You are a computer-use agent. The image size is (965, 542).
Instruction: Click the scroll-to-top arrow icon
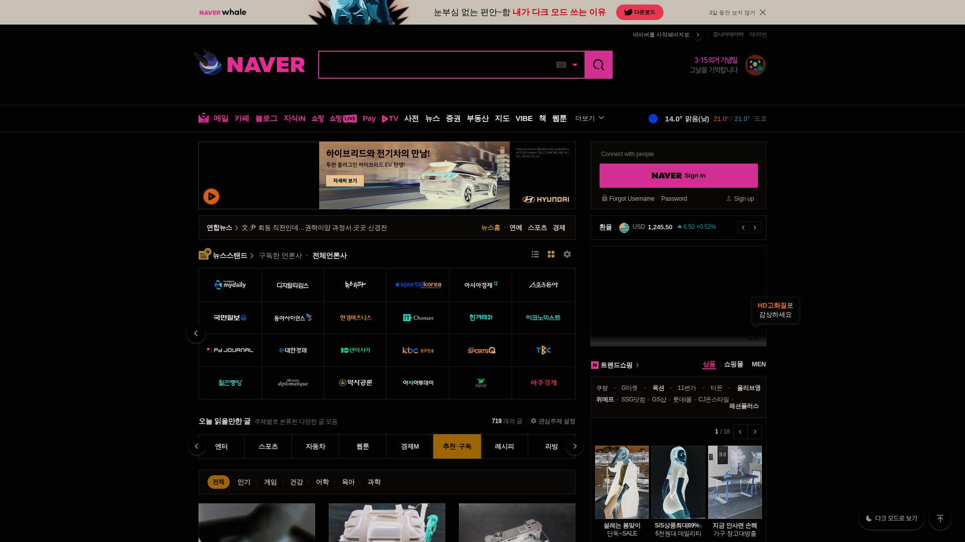click(940, 518)
